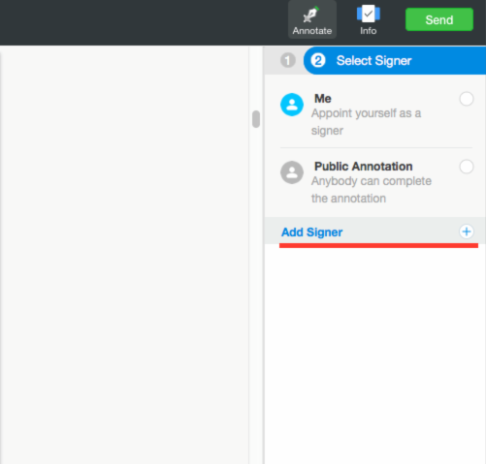Click 'Appoint yourself as a signer' description

click(x=366, y=122)
